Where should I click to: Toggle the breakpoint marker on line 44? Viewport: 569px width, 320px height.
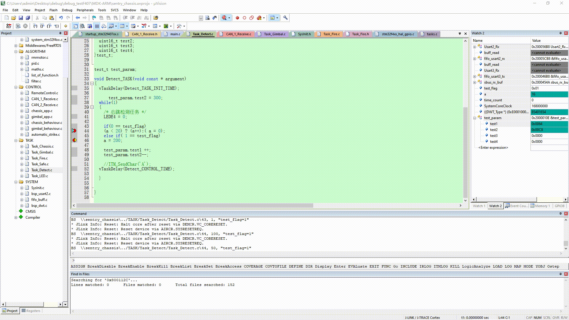pyautogui.click(x=74, y=131)
